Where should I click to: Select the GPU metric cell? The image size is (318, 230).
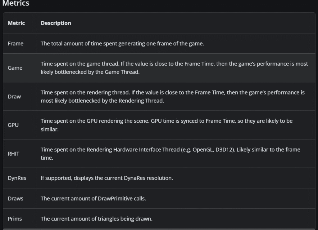pyautogui.click(x=13, y=125)
